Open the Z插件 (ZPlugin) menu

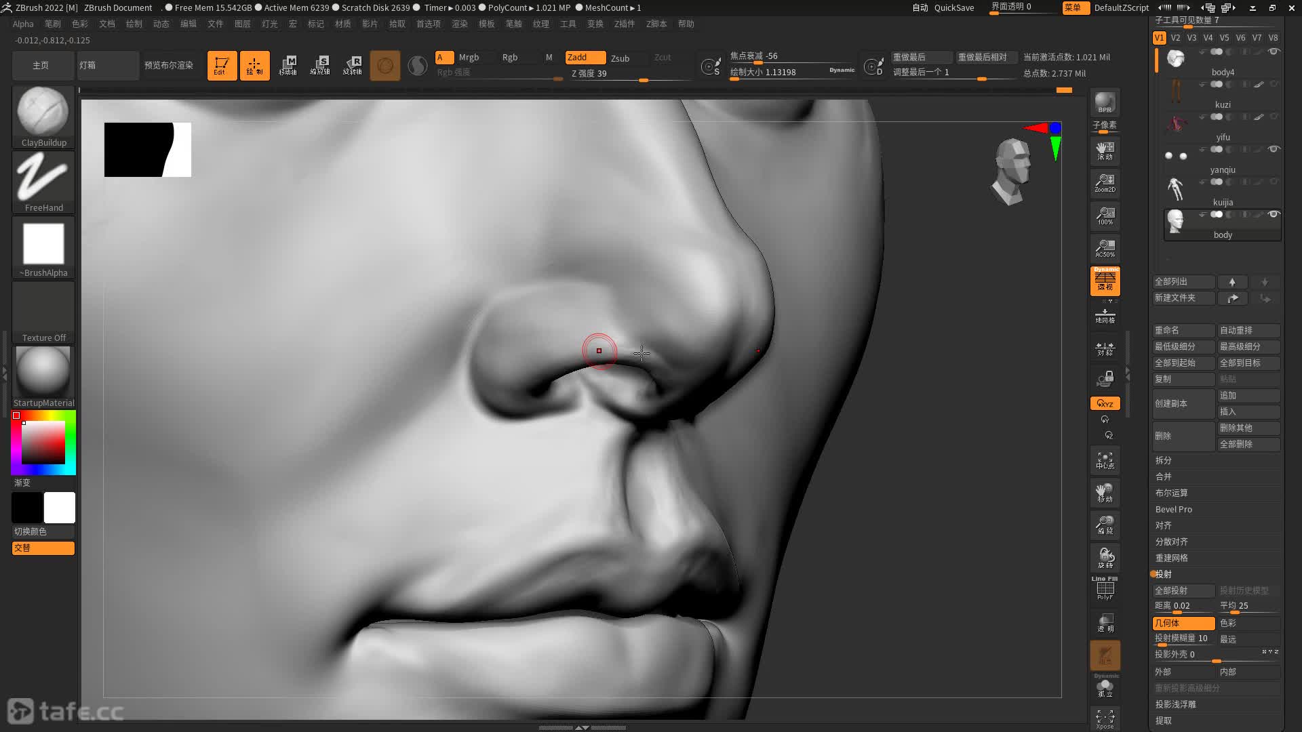[625, 24]
